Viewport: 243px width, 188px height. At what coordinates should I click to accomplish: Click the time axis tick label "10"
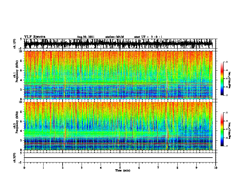pyautogui.click(x=216, y=168)
